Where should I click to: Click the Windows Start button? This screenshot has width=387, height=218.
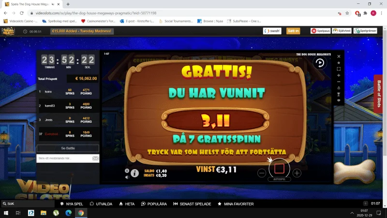pyautogui.click(x=6, y=213)
